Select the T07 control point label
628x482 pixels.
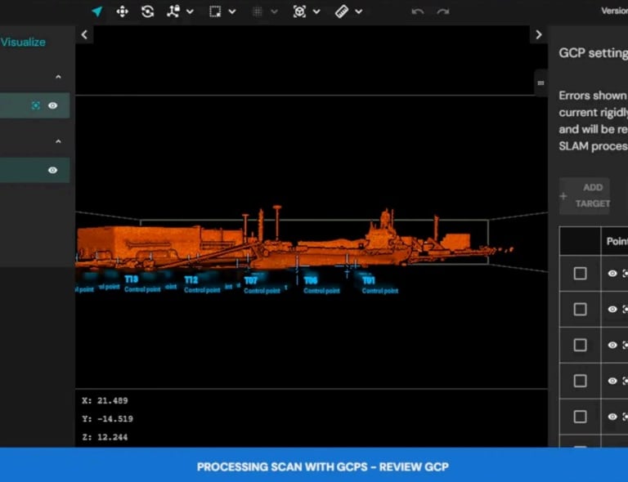pyautogui.click(x=262, y=285)
